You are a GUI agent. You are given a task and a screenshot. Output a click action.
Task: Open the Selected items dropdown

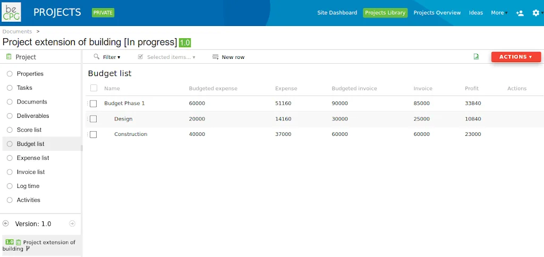[x=171, y=57]
